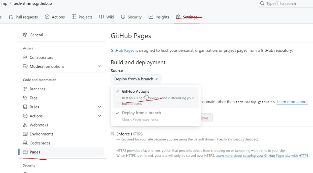Click the General gear icon in sidebar
The height and width of the screenshot is (173, 313).
click(x=25, y=35)
